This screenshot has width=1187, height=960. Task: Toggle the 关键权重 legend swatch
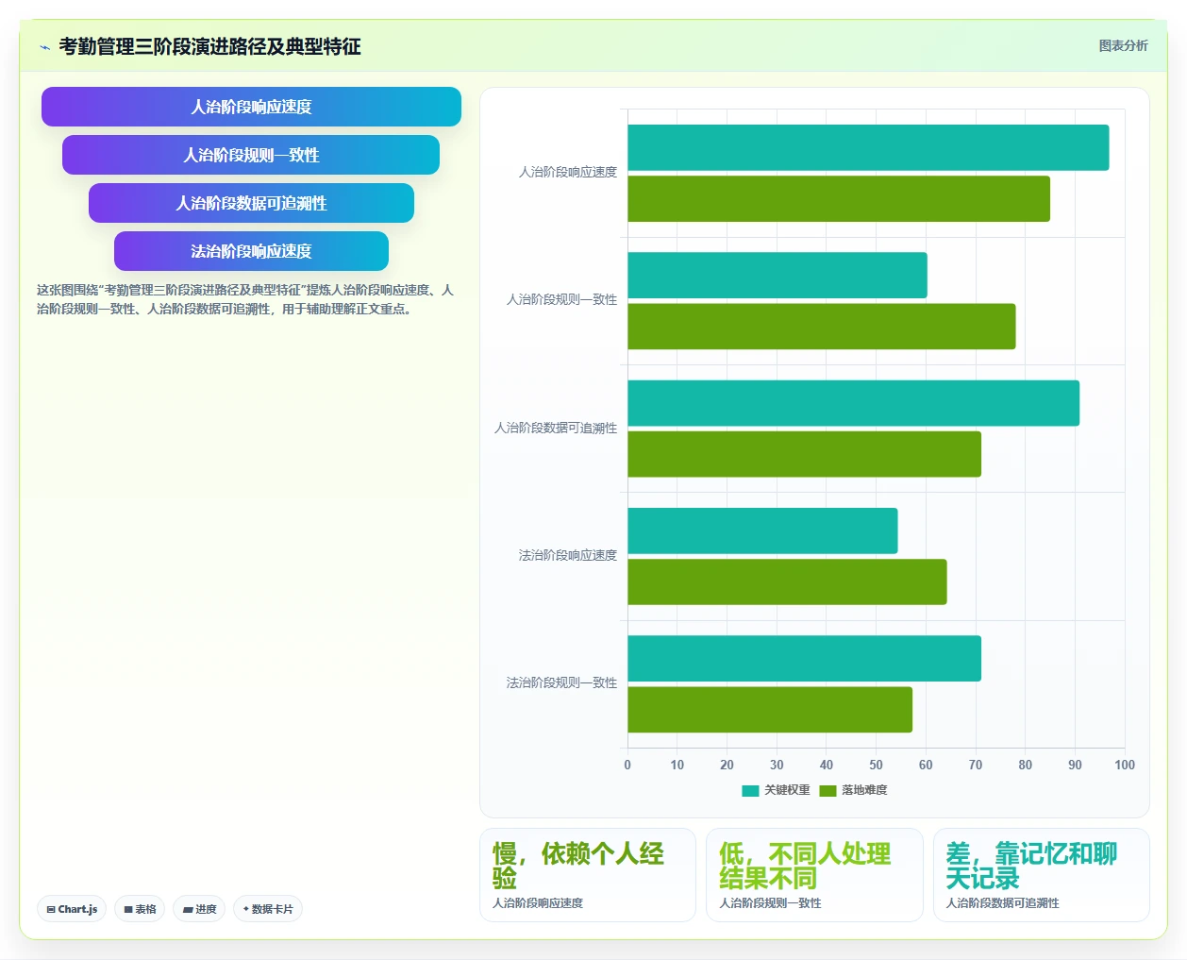(x=750, y=791)
